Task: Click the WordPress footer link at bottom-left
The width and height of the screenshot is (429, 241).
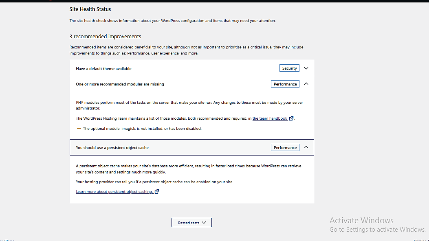Action: 7,240
